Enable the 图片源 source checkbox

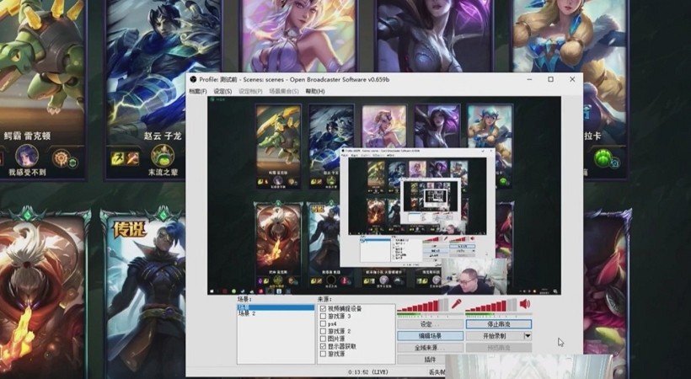click(x=323, y=339)
